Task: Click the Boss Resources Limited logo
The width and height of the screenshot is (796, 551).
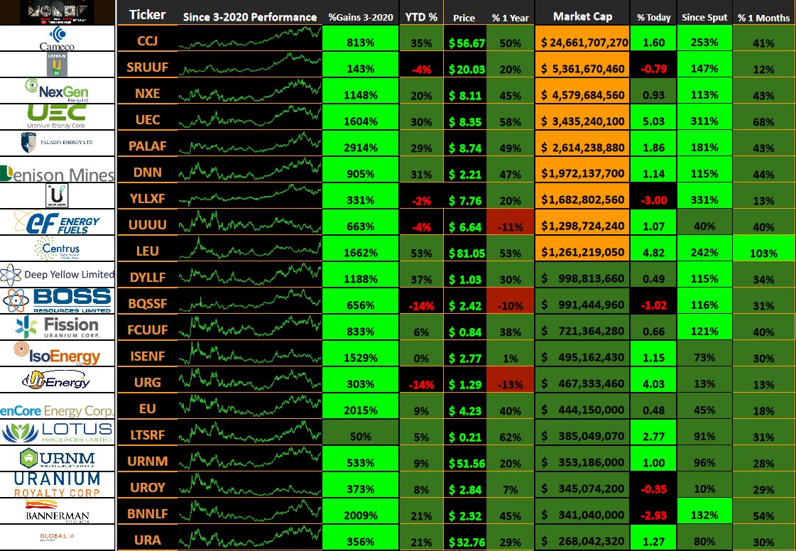Action: pos(57,300)
